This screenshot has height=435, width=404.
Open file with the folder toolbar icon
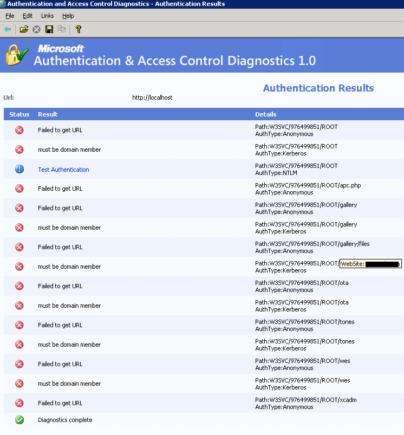pos(24,29)
